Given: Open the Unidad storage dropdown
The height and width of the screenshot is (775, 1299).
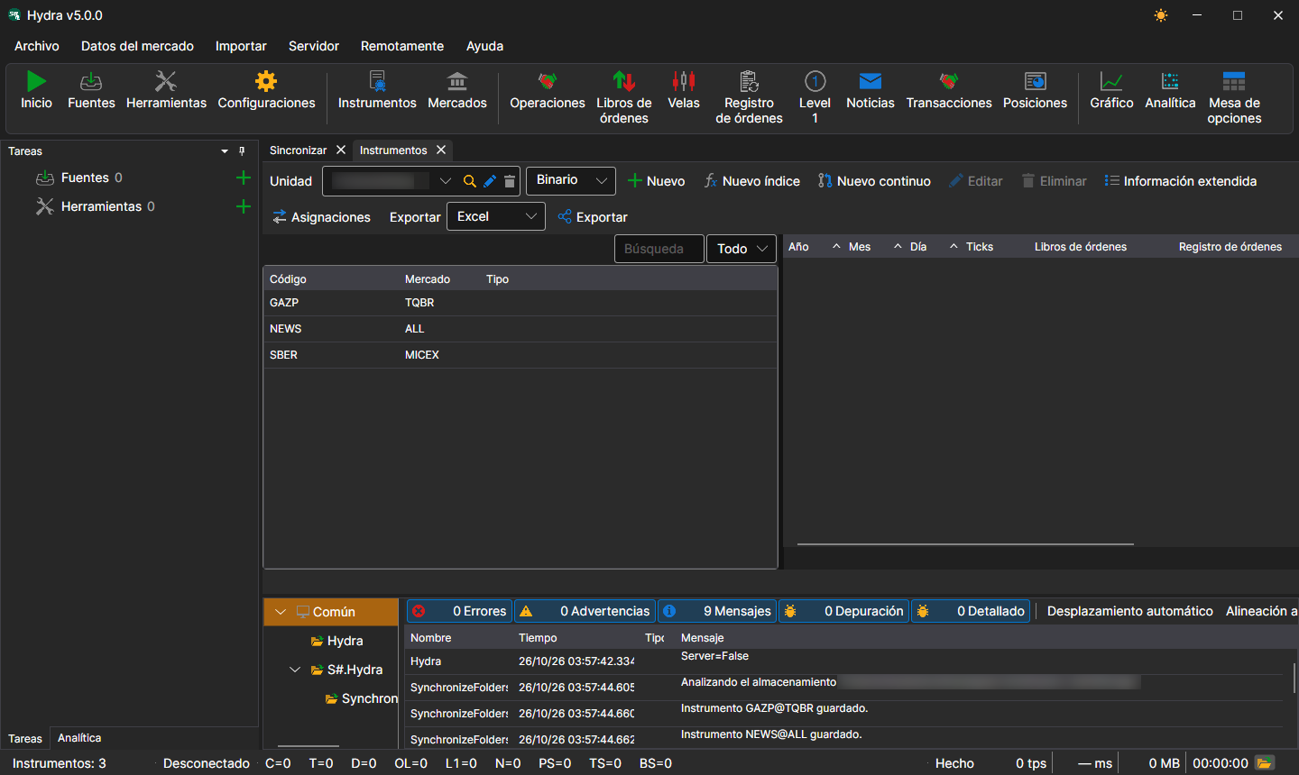Looking at the screenshot, I should tap(445, 181).
